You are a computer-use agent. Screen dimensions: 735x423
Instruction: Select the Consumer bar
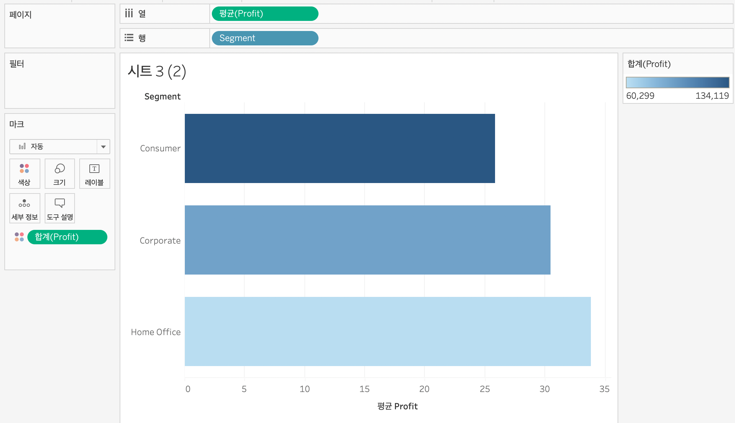(339, 148)
